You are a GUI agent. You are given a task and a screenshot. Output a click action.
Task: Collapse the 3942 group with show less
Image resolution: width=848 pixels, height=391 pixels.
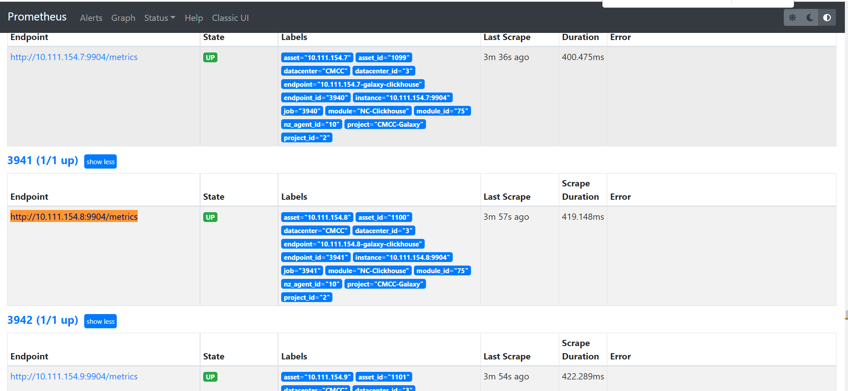point(100,321)
